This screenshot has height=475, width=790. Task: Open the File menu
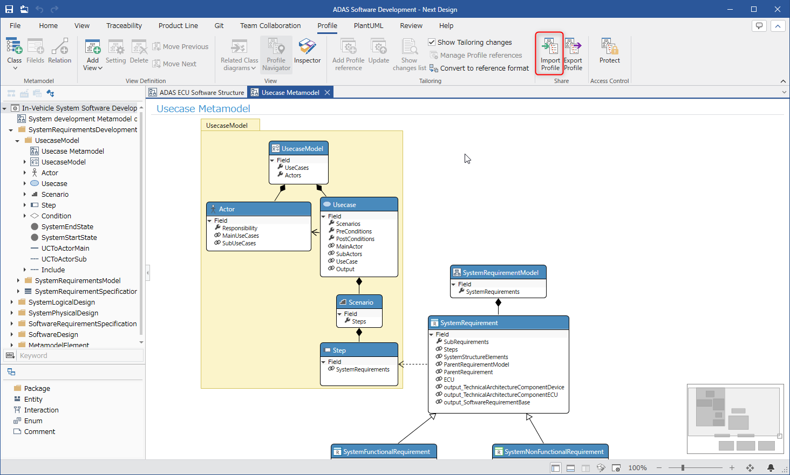(x=15, y=25)
